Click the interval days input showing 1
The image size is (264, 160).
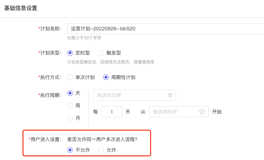pos(112,112)
